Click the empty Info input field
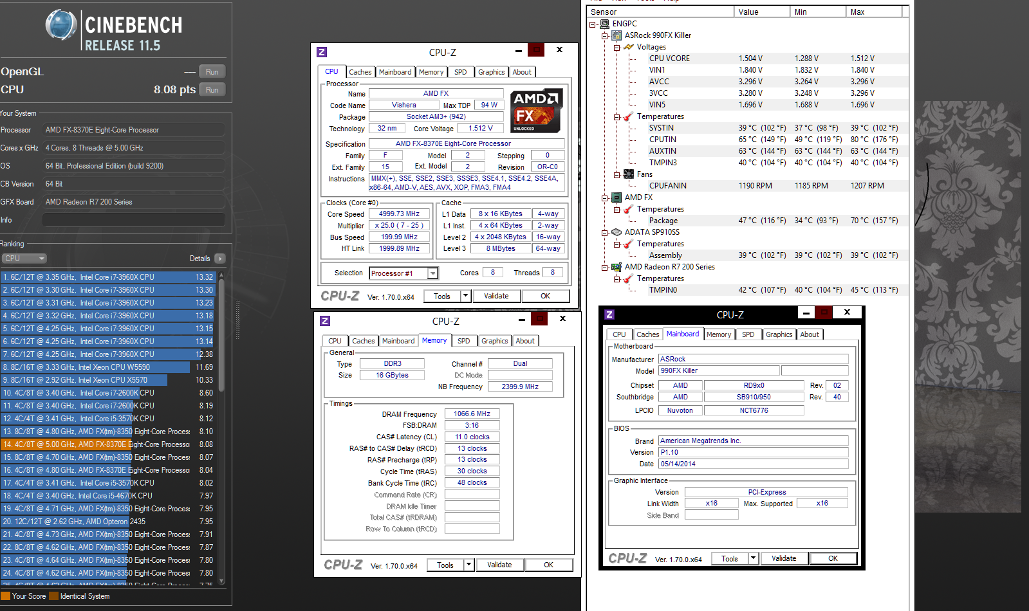The width and height of the screenshot is (1029, 611). click(x=134, y=220)
